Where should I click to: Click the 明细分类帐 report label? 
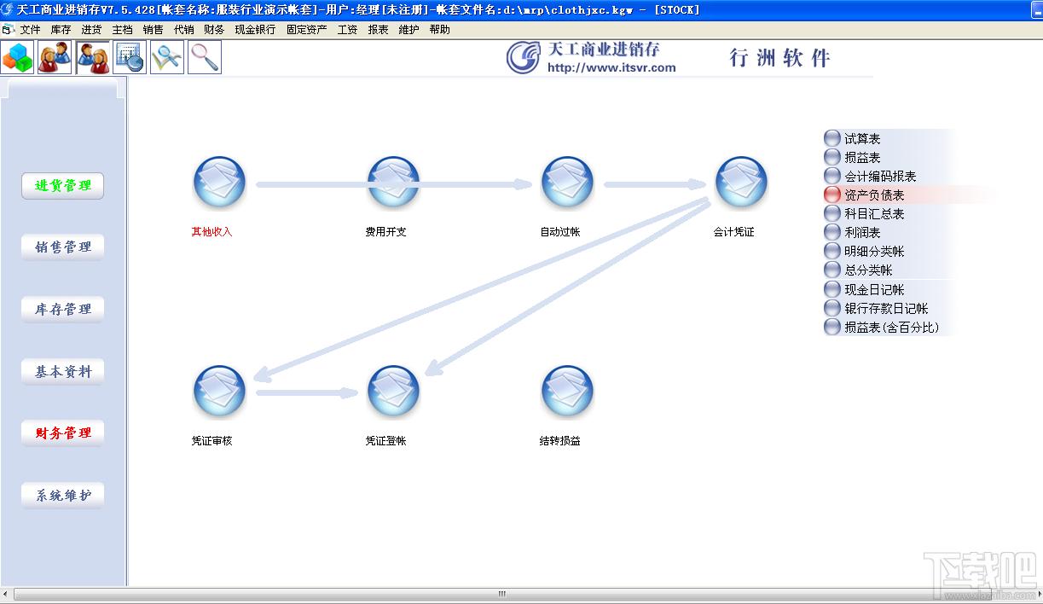click(874, 251)
